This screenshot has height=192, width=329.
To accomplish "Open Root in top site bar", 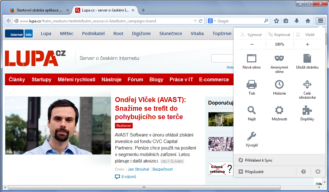I will coord(118,33).
